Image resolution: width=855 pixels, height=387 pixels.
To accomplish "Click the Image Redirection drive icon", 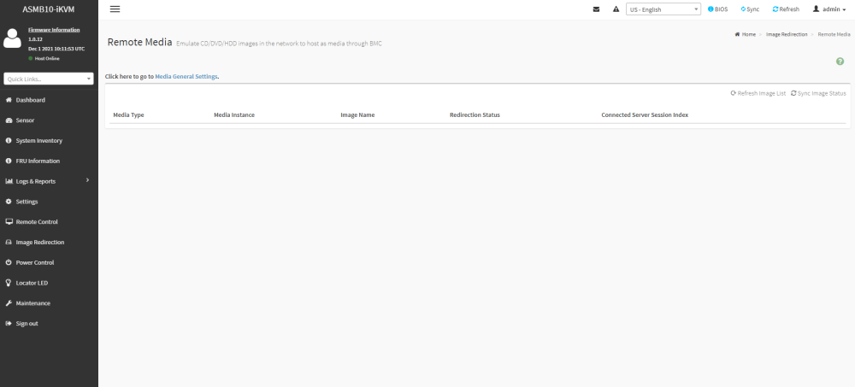I will [x=9, y=242].
